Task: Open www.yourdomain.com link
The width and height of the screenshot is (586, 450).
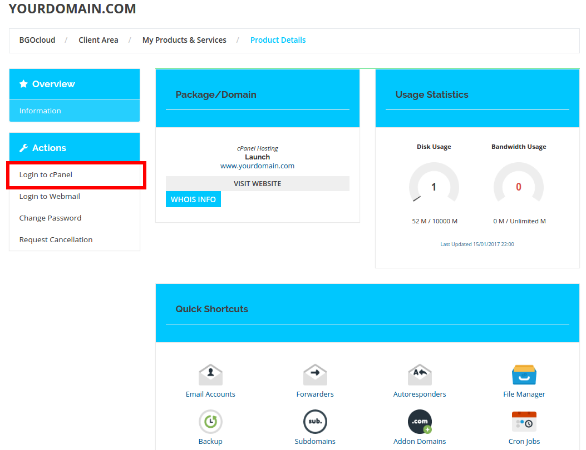Action: (258, 166)
